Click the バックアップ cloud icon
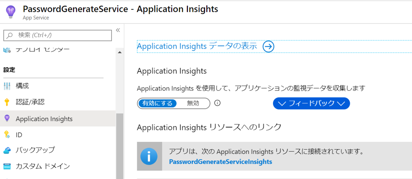 [x=7, y=151]
